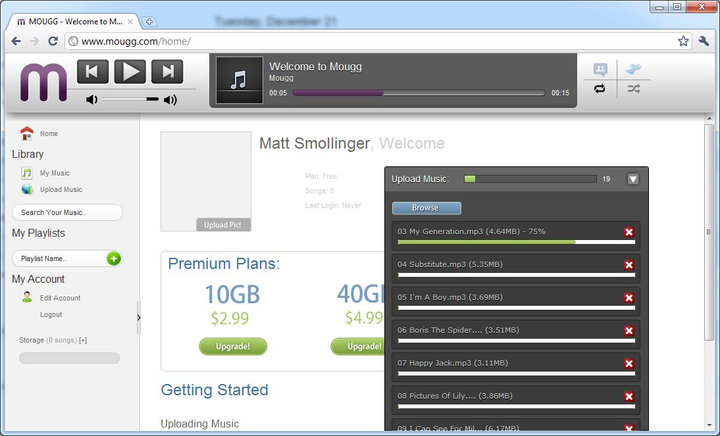Click the Home house icon

point(27,133)
